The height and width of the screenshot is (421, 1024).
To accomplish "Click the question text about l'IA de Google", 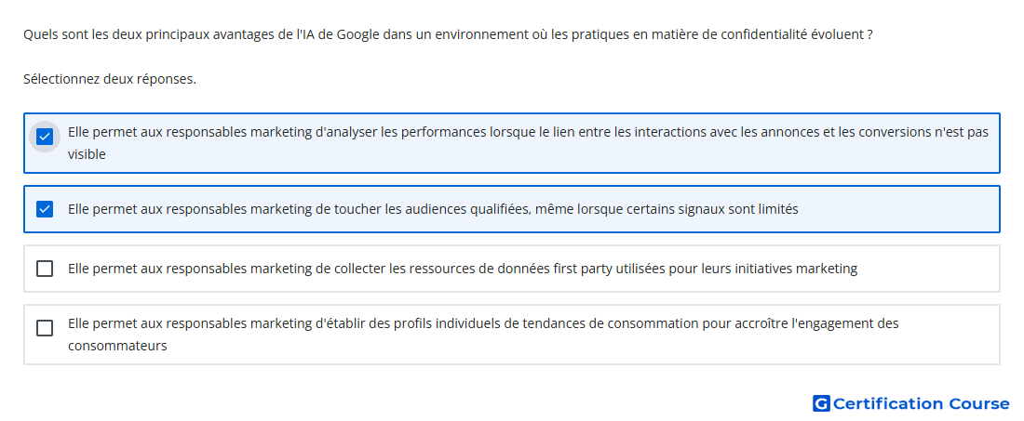I will click(x=448, y=34).
